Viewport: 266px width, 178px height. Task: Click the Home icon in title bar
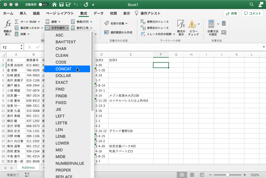pos(54,4)
